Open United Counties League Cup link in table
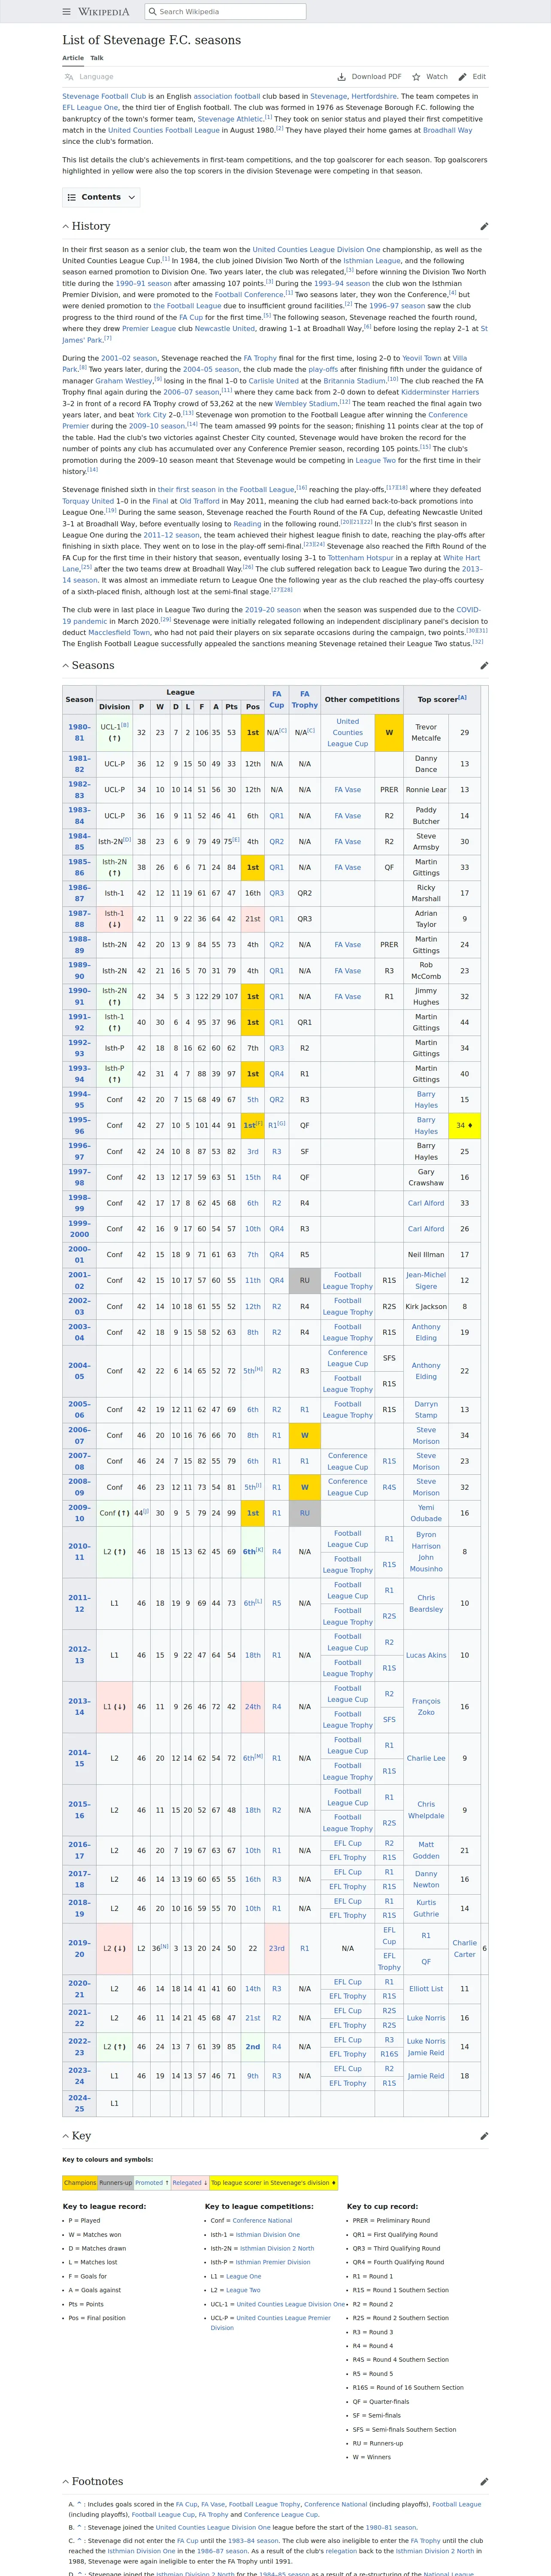Screen dimensions: 551x2576 coord(348,732)
